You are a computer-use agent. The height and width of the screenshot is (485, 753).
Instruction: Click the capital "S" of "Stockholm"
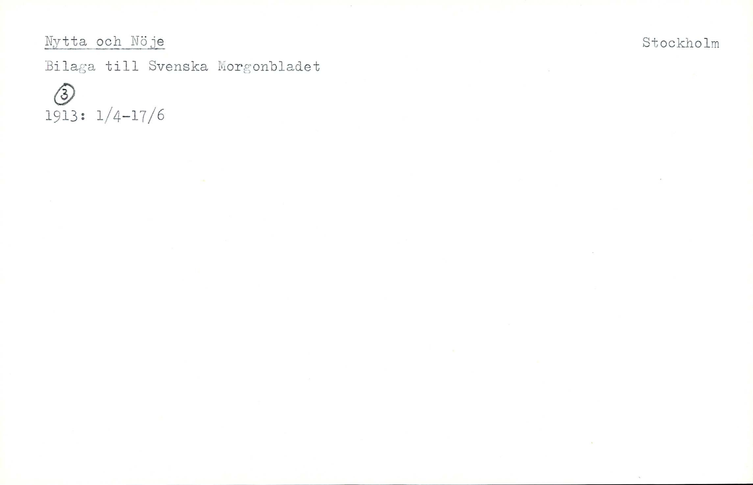[x=647, y=43]
